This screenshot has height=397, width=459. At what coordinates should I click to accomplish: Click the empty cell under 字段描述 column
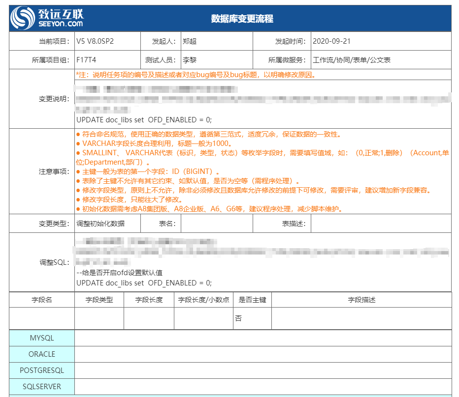pyautogui.click(x=361, y=318)
